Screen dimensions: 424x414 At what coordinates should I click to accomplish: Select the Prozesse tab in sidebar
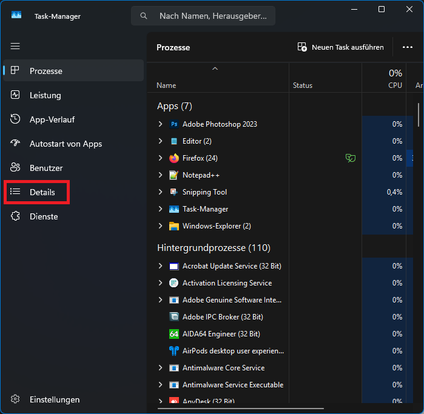click(45, 71)
